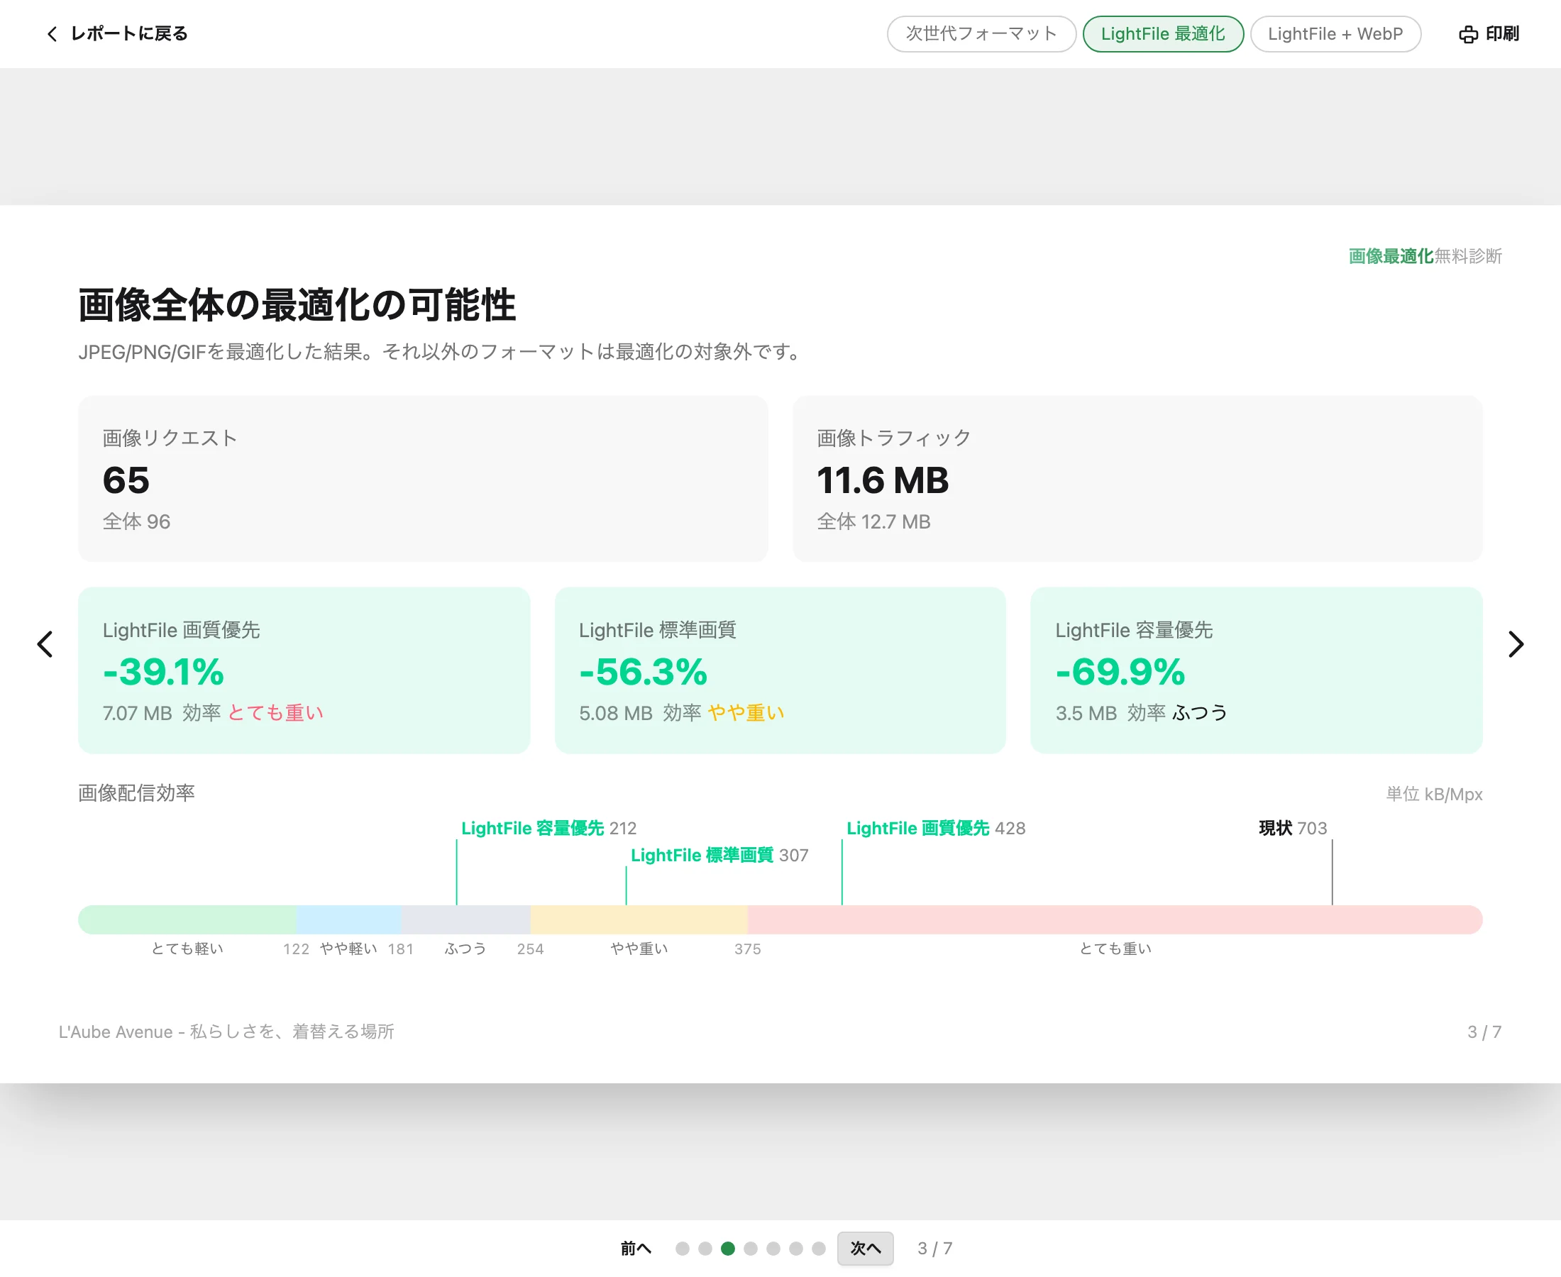The width and height of the screenshot is (1561, 1277).
Task: Click the LightFile 容量優先 212 marker
Action: [548, 829]
